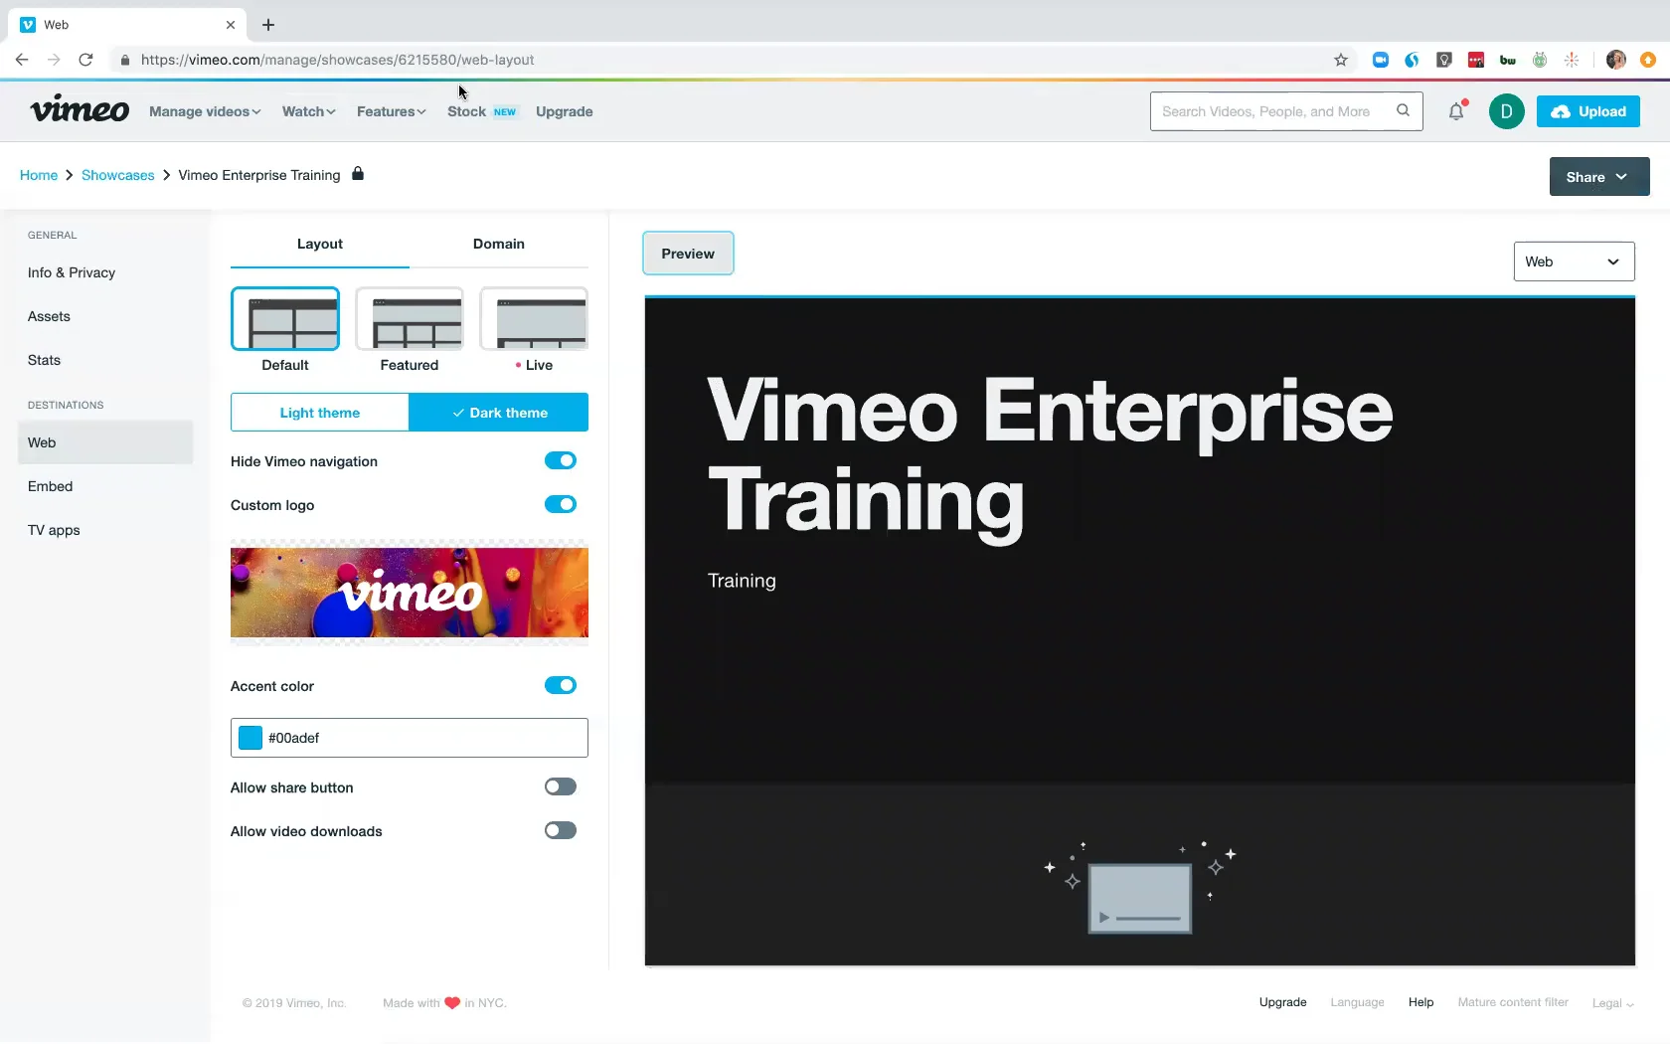Click the site padlock in address bar
The height and width of the screenshot is (1044, 1670).
tap(125, 60)
